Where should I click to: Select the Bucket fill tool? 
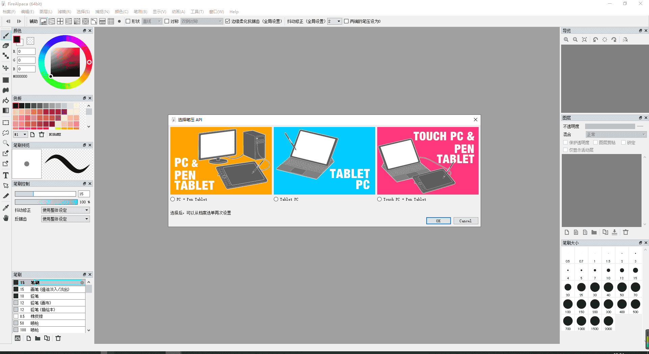[6, 100]
